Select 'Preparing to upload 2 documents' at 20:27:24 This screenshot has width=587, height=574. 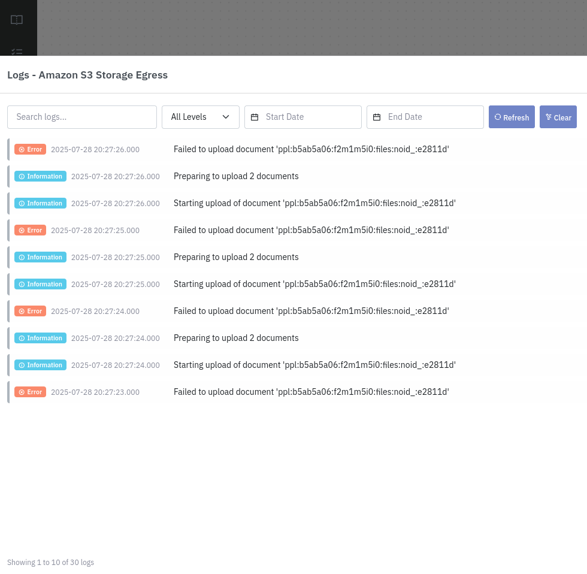pos(236,338)
